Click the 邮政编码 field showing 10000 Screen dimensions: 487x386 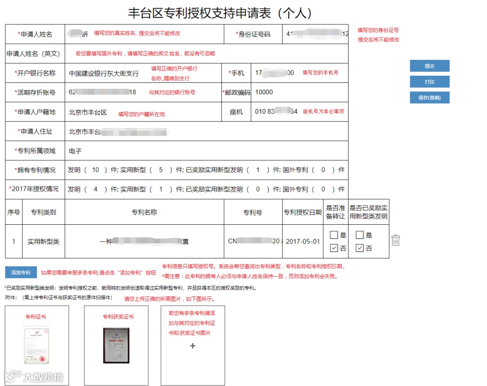click(x=299, y=92)
